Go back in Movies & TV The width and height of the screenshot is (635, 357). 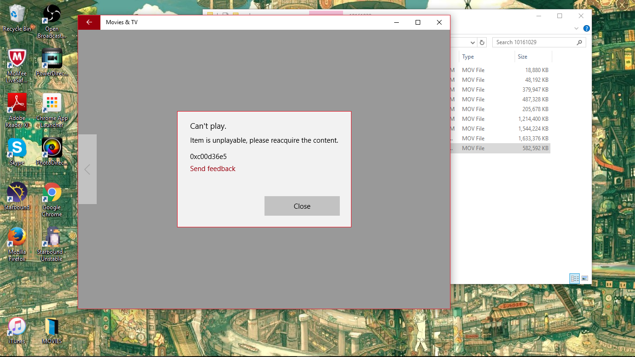tap(89, 22)
